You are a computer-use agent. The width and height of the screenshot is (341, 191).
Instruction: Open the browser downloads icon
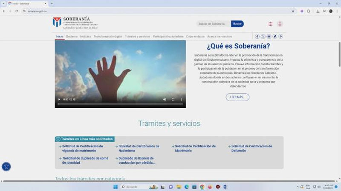318,11
